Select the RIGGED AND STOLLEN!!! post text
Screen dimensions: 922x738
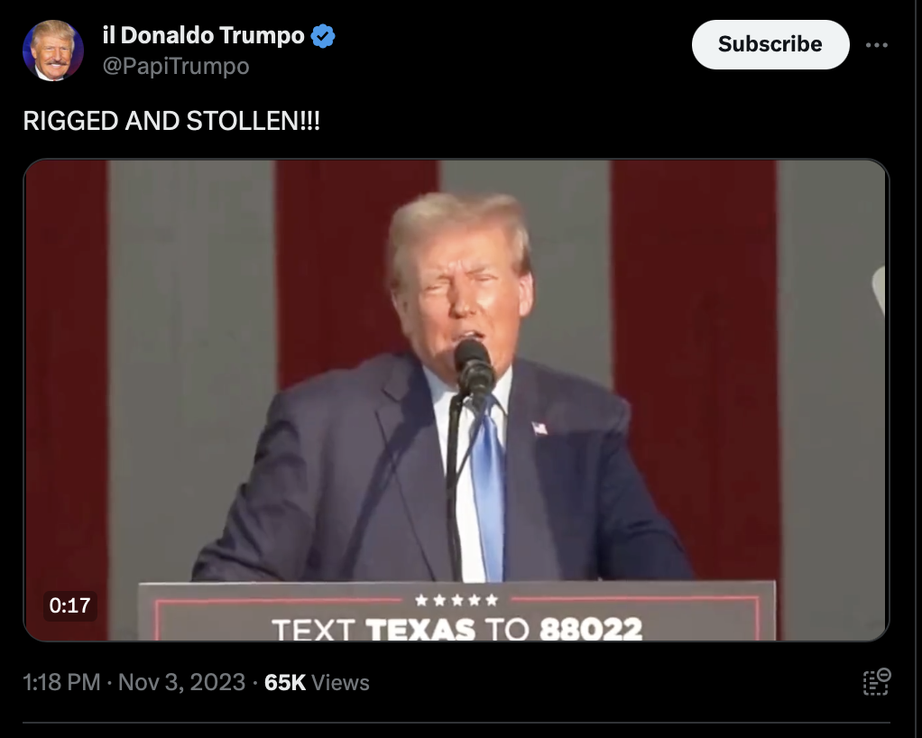[x=171, y=121]
